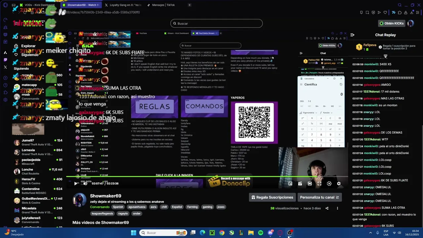Viewport: 423px width, 238px height.
Task: Open the weather widget showing 16°C
Action: [15, 233]
